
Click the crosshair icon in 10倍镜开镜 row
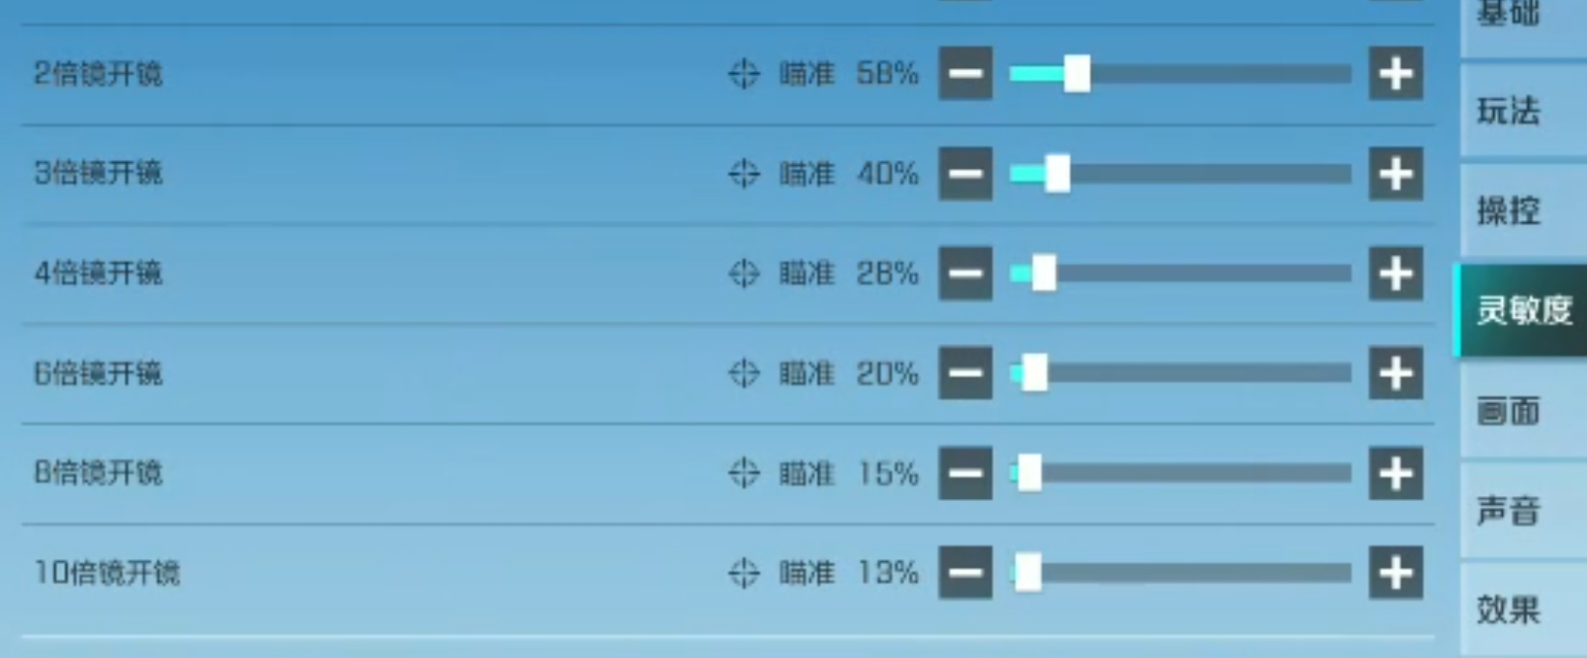743,573
